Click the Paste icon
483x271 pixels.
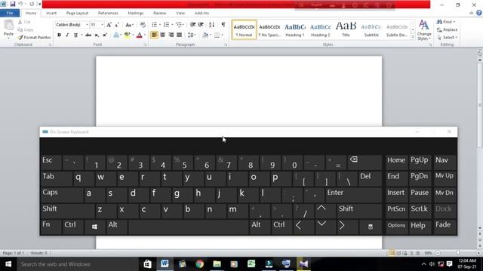click(8, 26)
